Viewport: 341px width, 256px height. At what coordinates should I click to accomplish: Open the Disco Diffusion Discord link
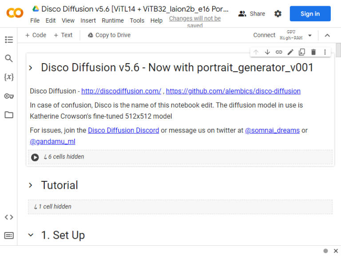pyautogui.click(x=123, y=130)
